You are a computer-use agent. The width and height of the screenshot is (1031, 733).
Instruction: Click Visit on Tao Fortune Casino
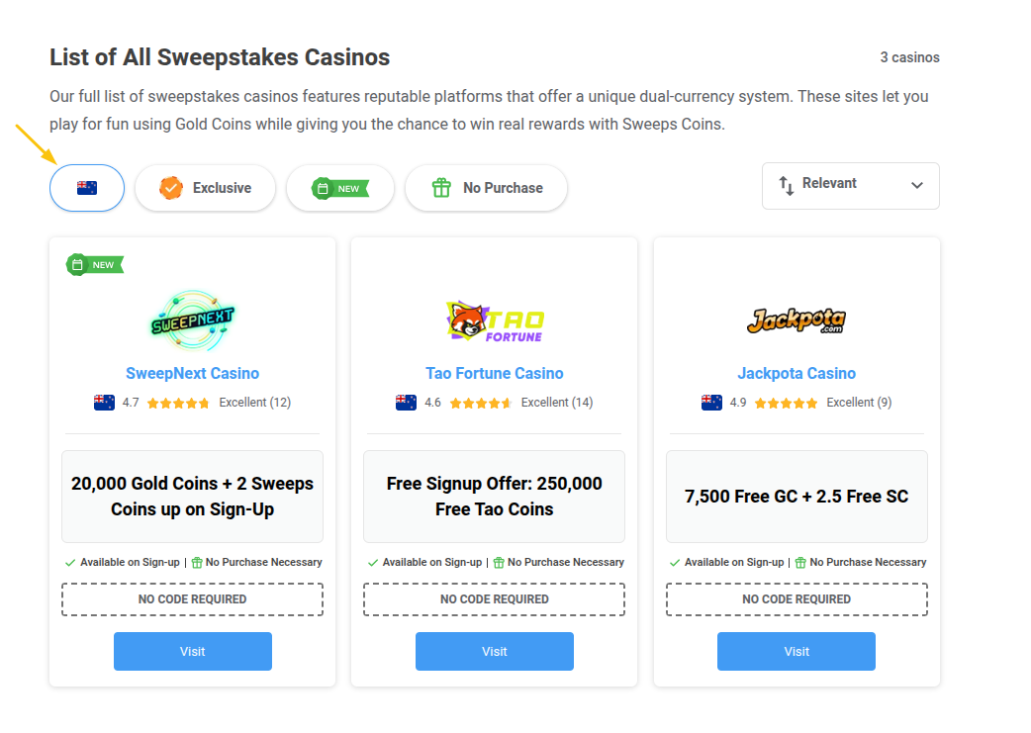494,651
